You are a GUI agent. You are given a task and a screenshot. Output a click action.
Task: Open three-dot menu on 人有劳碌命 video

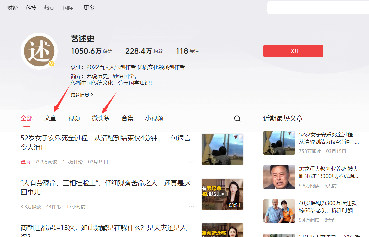tap(192, 207)
